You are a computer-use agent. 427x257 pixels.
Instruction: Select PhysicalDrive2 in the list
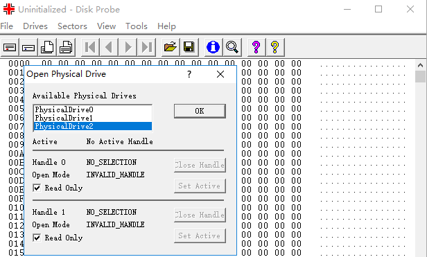coord(93,126)
